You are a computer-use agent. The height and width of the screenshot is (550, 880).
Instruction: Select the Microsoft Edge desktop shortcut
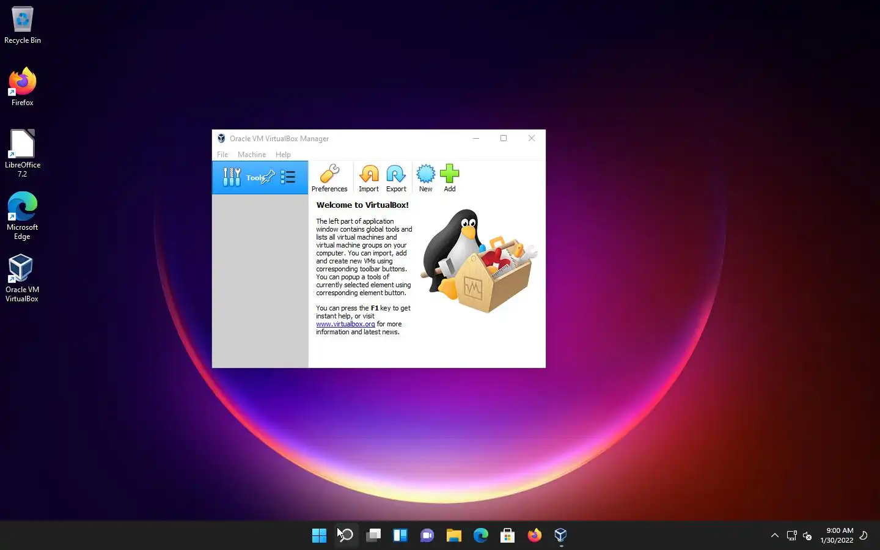pyautogui.click(x=23, y=216)
